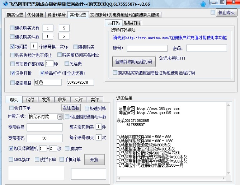The width and height of the screenshot is (240, 185).
Task: Click the uuwise.com registration notice text
Action: 170,38
